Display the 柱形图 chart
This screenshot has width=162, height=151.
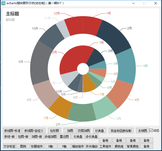[54, 131]
